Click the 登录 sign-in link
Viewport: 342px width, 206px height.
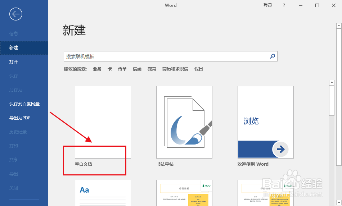pyautogui.click(x=268, y=5)
